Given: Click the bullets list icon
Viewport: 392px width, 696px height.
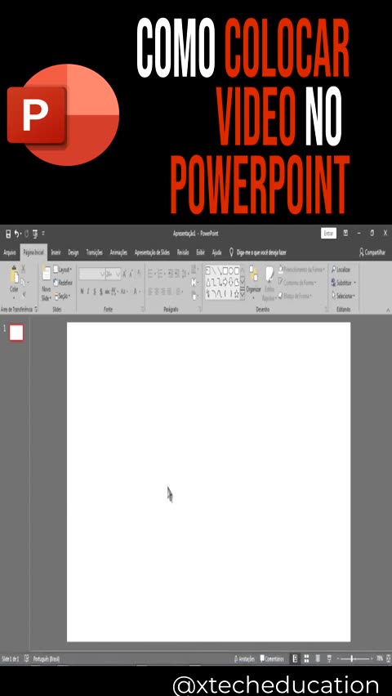Looking at the screenshot, I should point(152,274).
